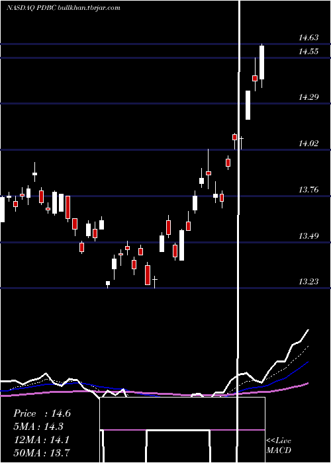
Task: Click the 13.76 price level label
Action: tap(308, 190)
